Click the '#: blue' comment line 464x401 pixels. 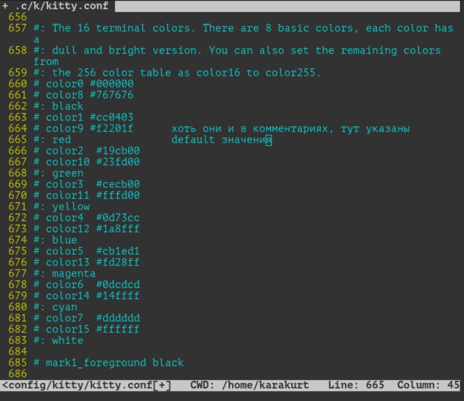click(x=55, y=240)
